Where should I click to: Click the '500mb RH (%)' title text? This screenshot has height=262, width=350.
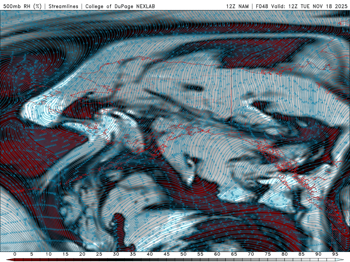[x=22, y=6]
